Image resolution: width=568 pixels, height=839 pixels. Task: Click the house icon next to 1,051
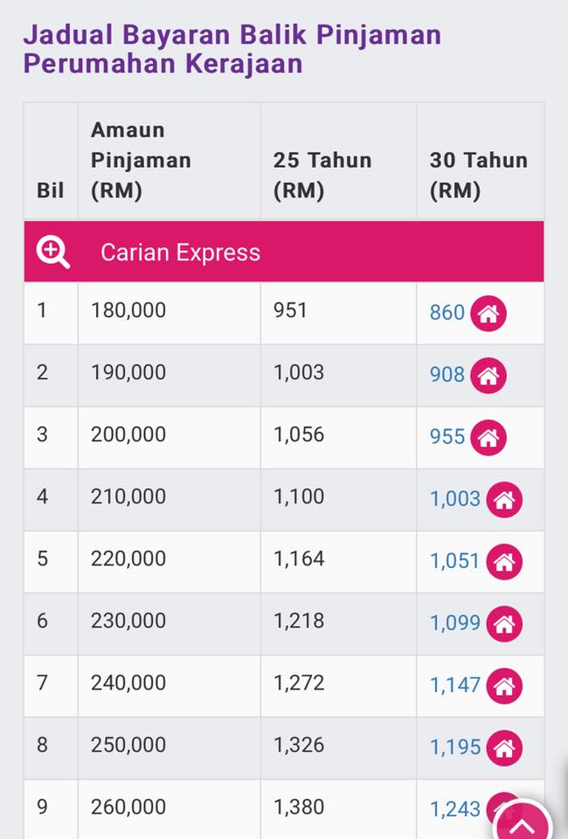point(504,561)
